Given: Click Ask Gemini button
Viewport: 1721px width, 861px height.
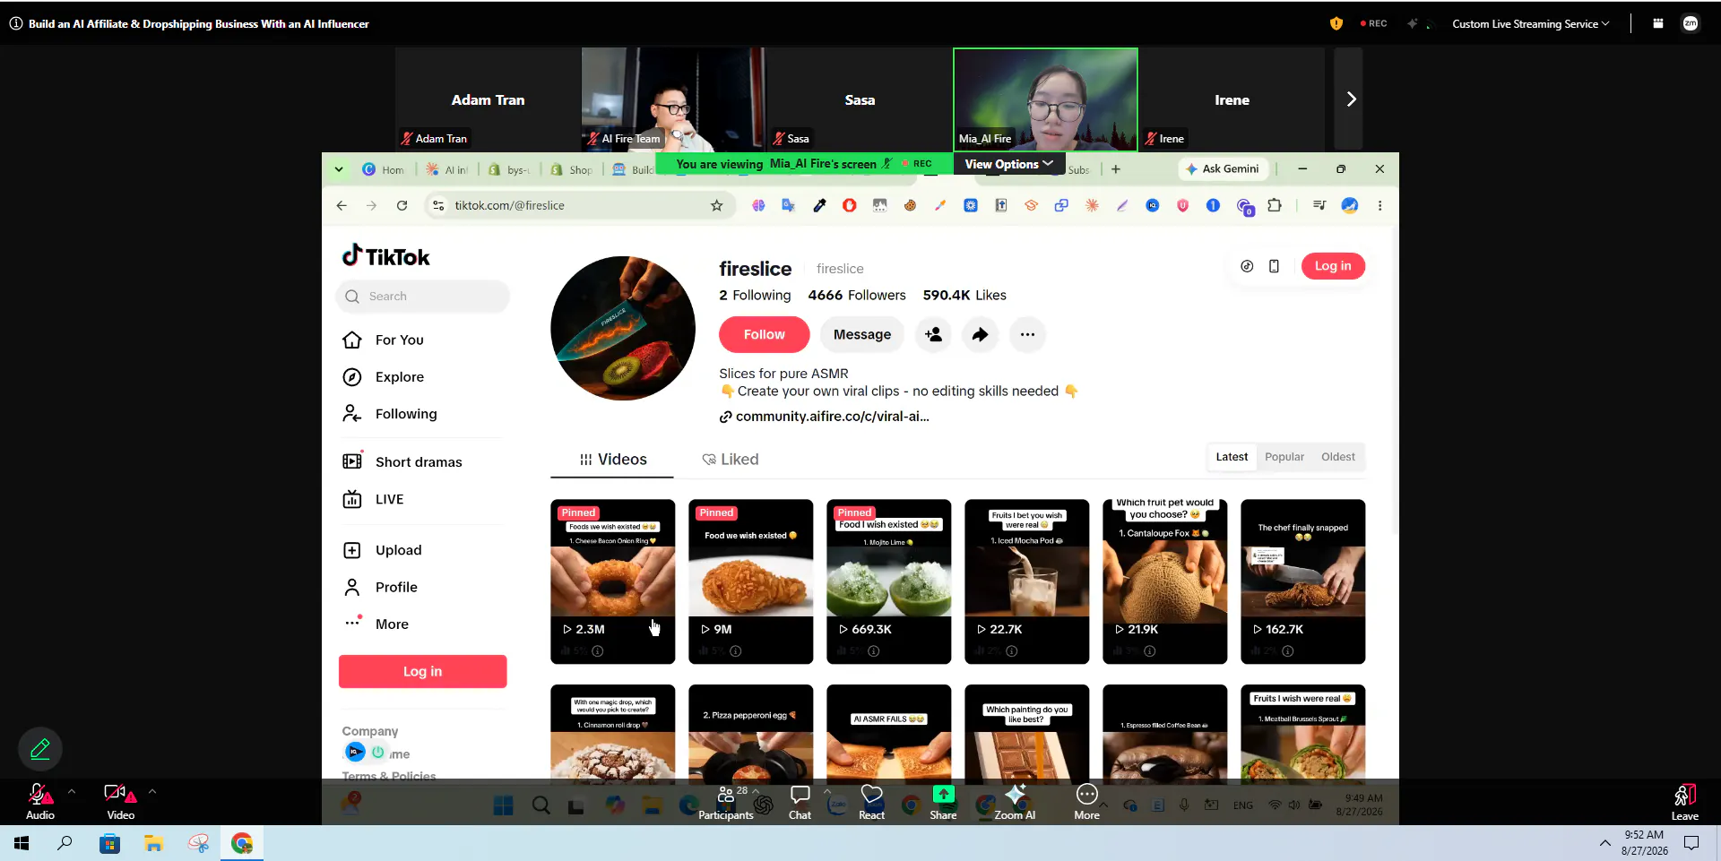Looking at the screenshot, I should coord(1223,168).
